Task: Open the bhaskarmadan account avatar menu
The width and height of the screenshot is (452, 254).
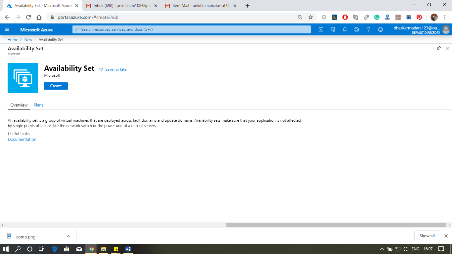Action: [x=446, y=30]
